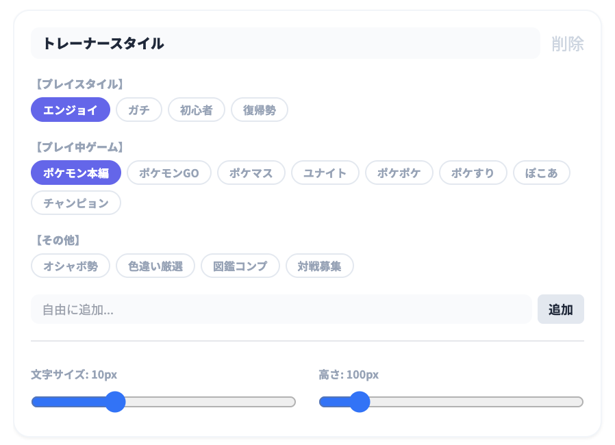Enable the 色違い厳選 tag

coord(155,266)
